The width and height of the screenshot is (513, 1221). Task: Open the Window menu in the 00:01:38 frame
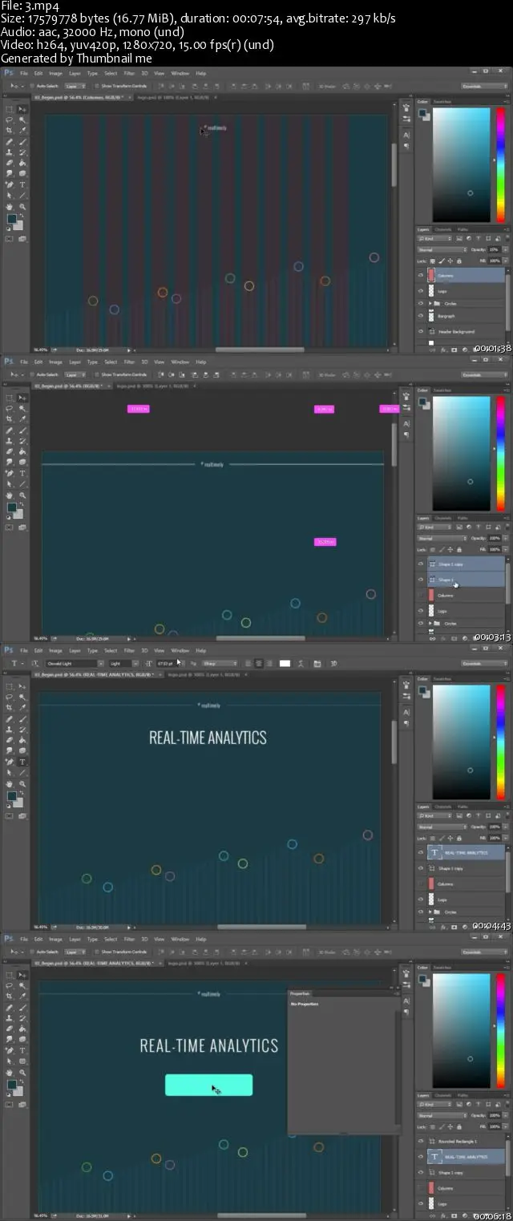click(x=180, y=73)
